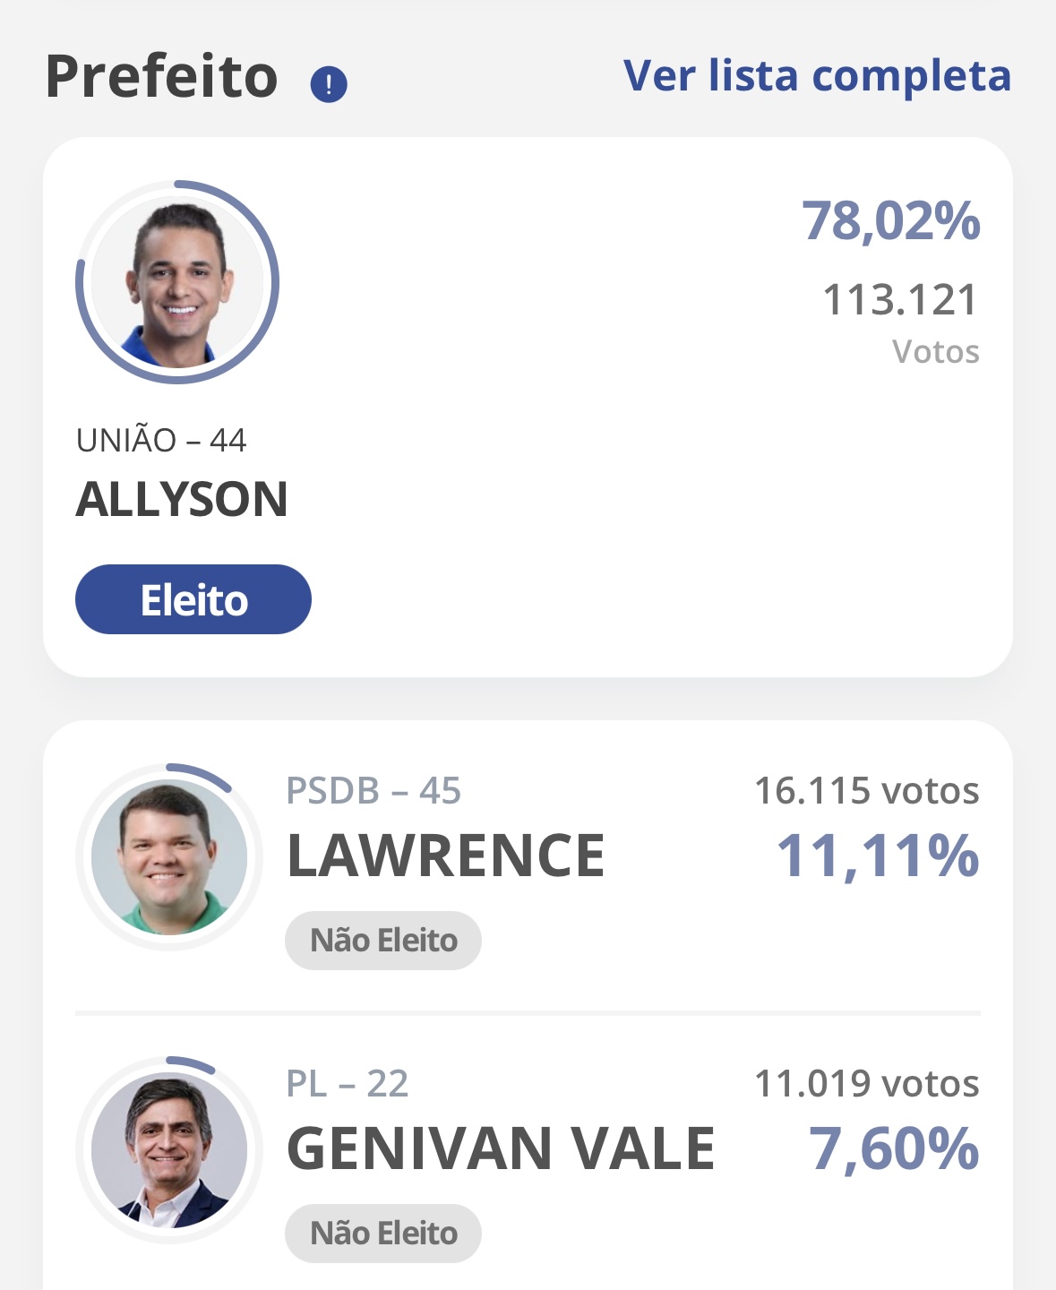Click the 11,11% percentage for Lawrence

tap(878, 856)
